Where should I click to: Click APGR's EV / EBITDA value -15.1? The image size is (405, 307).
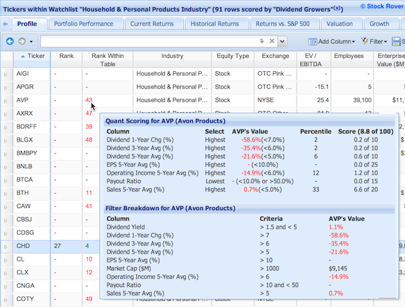321,87
